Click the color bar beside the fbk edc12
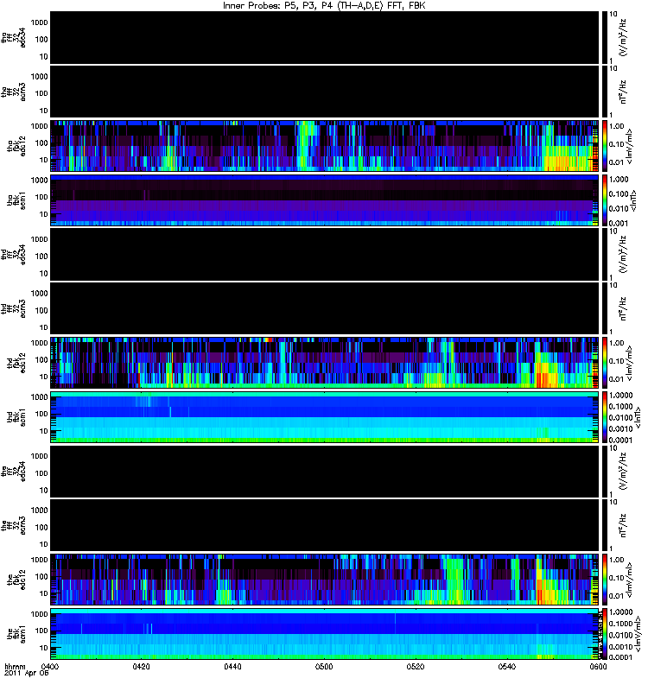The image size is (648, 691). (x=604, y=580)
